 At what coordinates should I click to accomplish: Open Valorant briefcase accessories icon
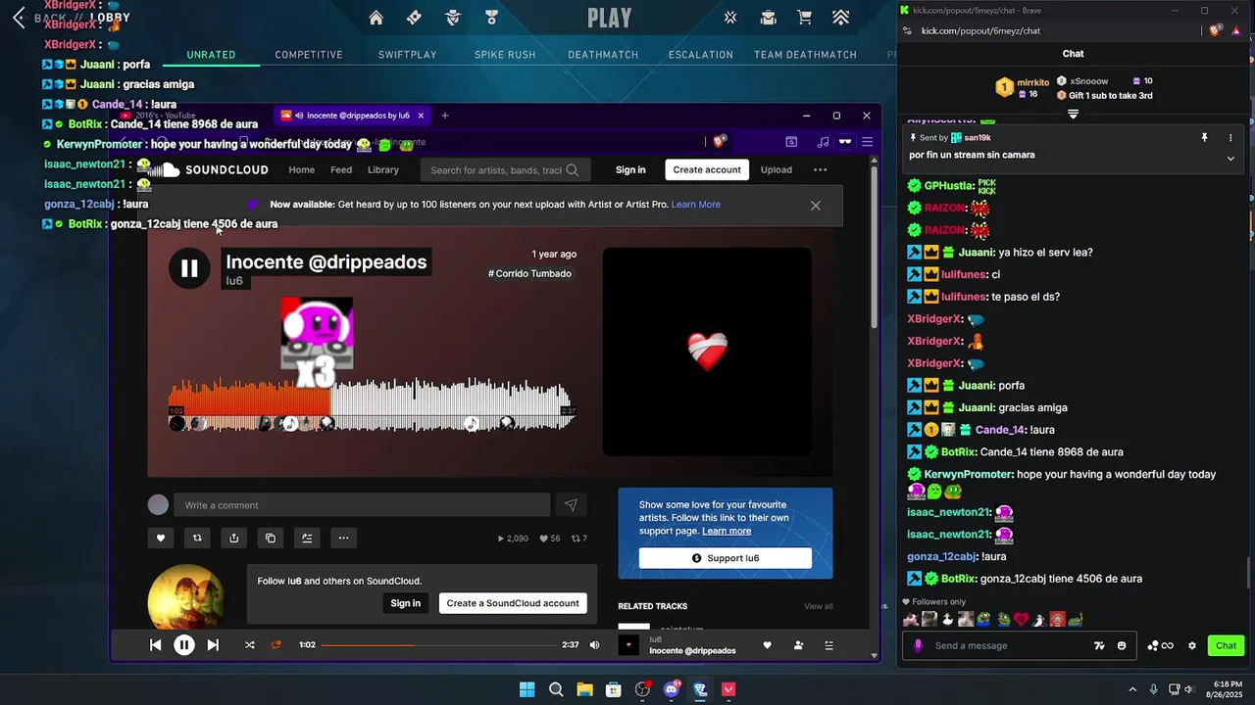[768, 18]
